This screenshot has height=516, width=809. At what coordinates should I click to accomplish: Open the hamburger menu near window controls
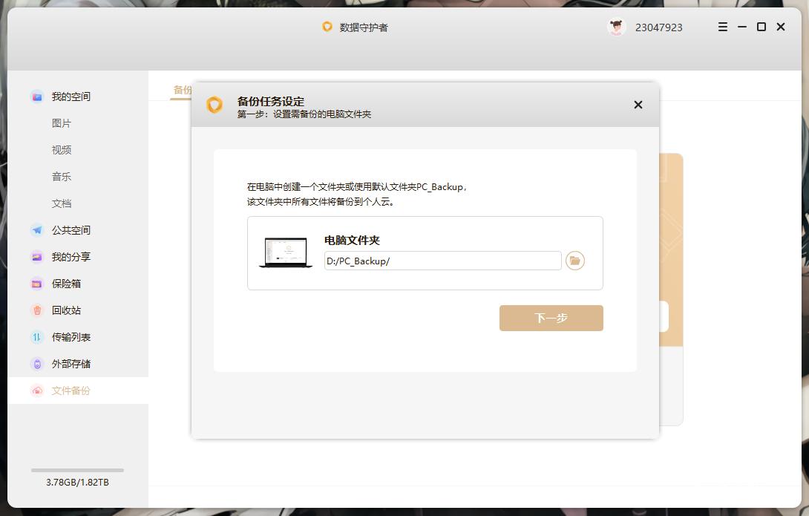721,27
